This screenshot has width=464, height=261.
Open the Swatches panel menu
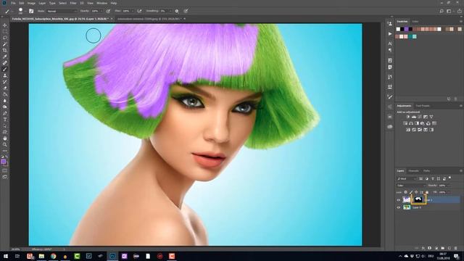pyautogui.click(x=461, y=22)
